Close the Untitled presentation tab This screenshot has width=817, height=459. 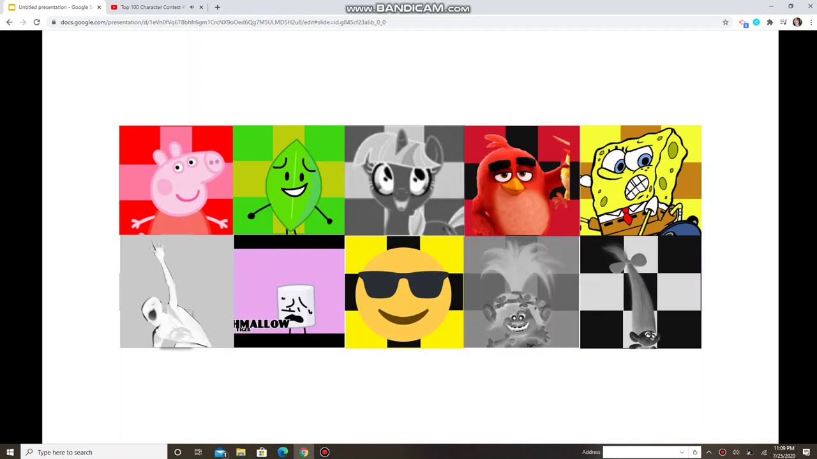point(99,7)
